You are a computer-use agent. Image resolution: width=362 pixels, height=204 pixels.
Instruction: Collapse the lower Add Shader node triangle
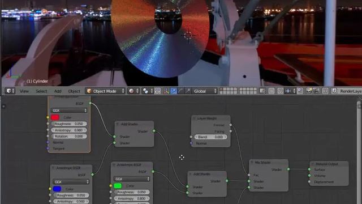(191, 174)
